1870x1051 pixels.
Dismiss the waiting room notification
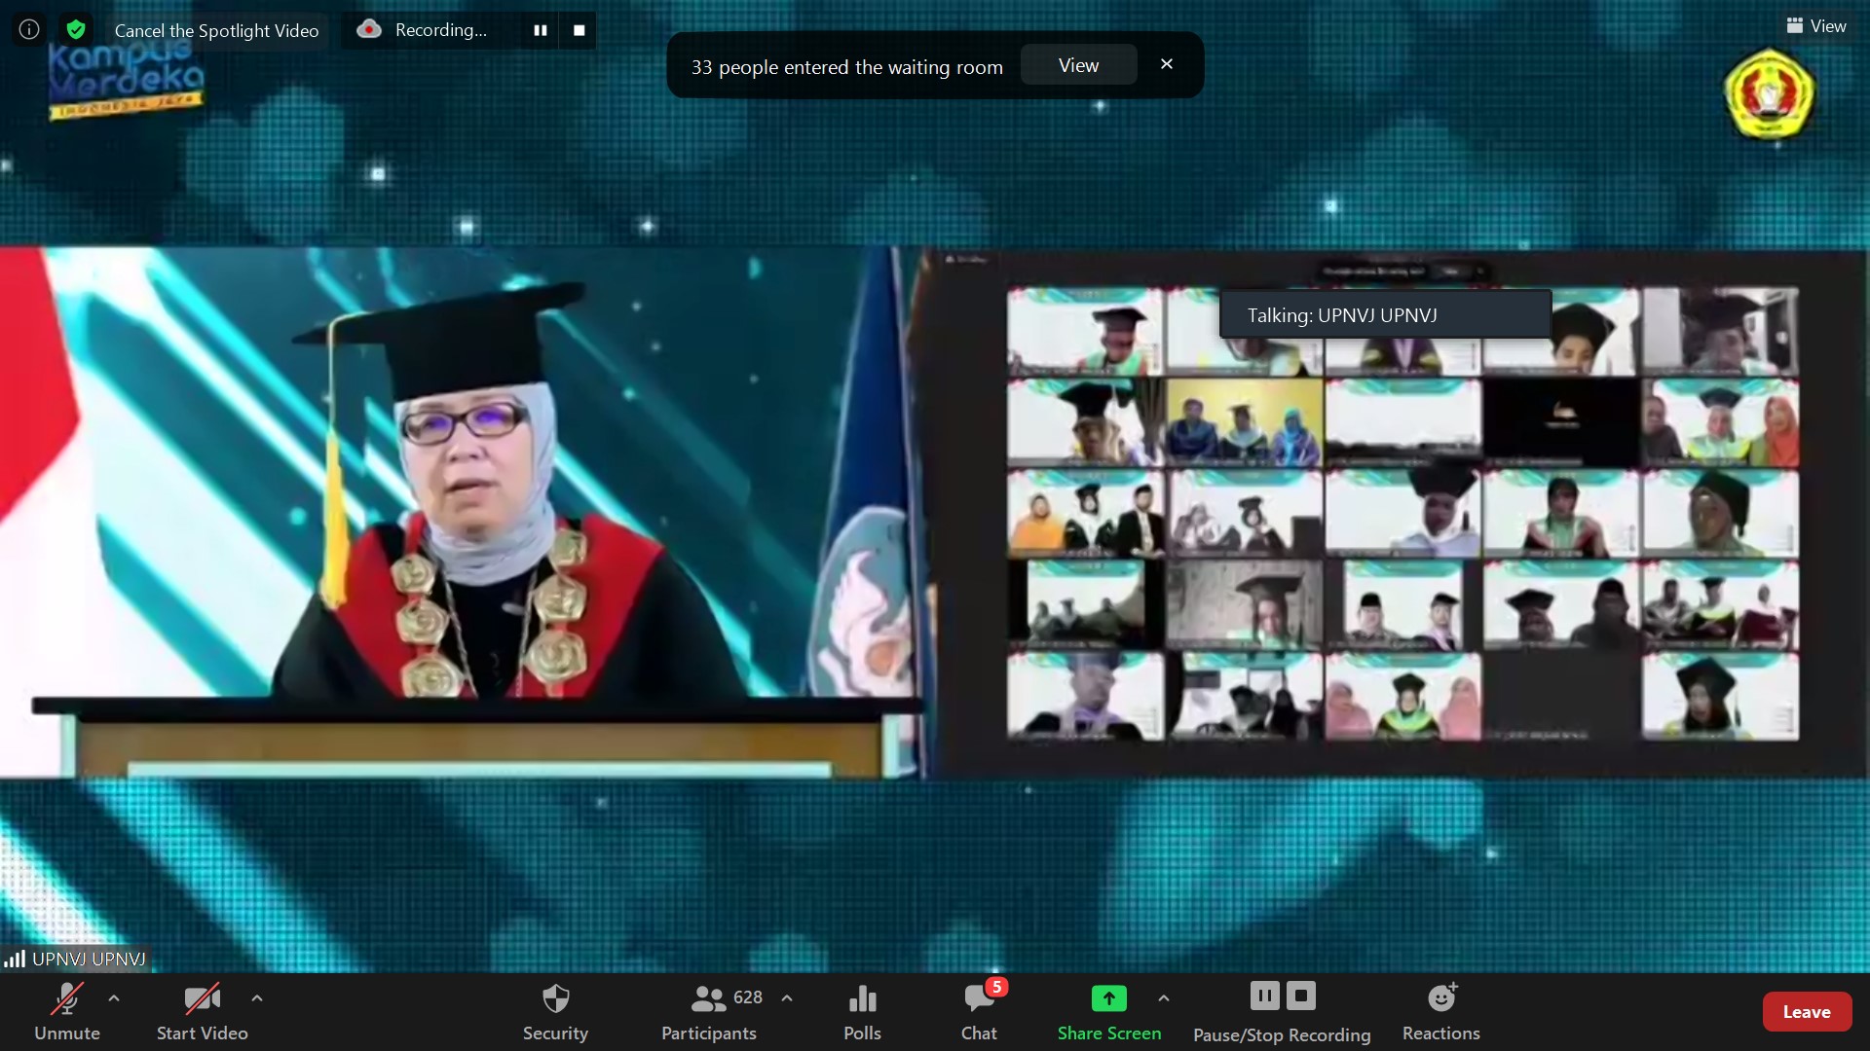click(1167, 64)
